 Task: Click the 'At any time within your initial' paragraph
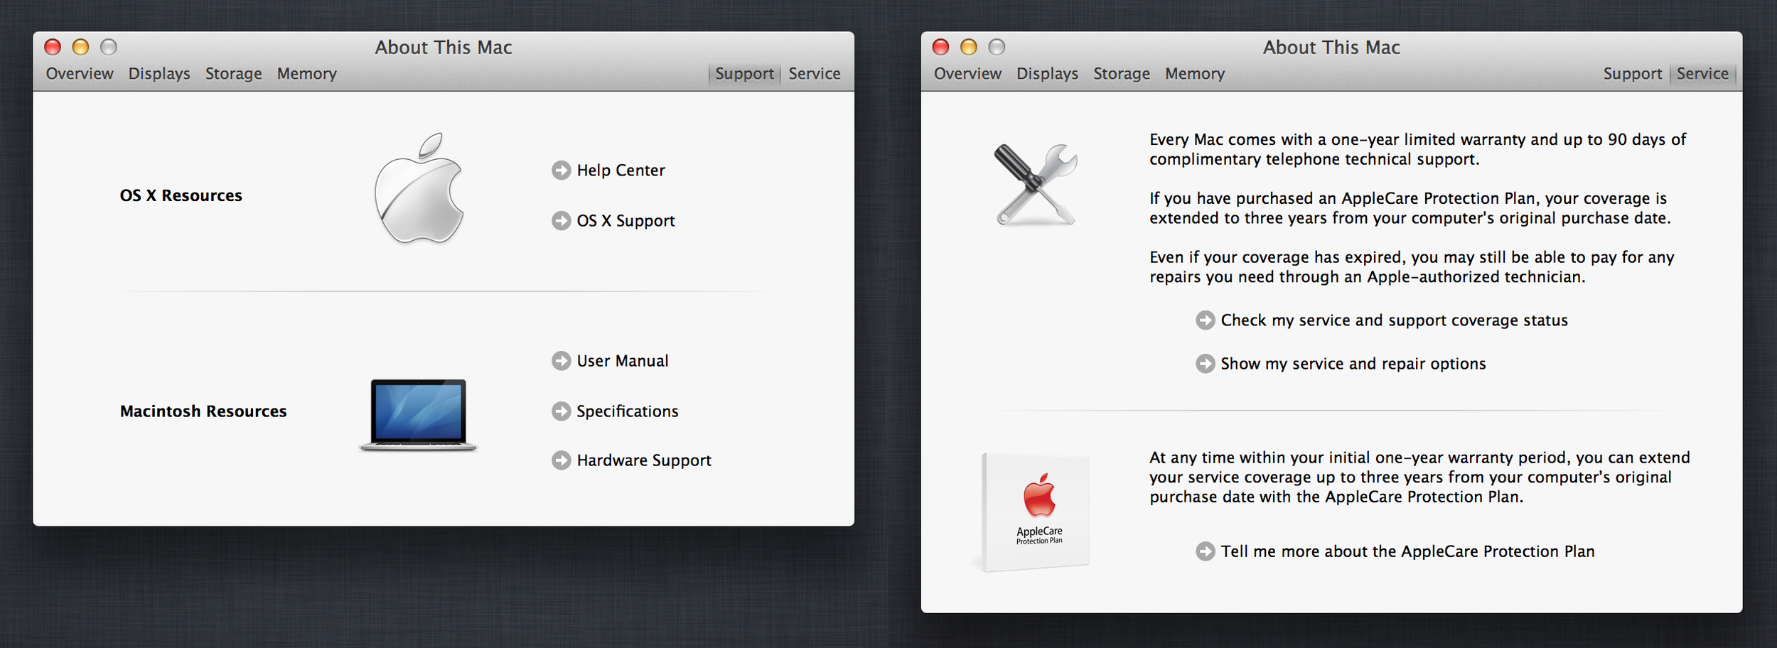tap(1419, 477)
